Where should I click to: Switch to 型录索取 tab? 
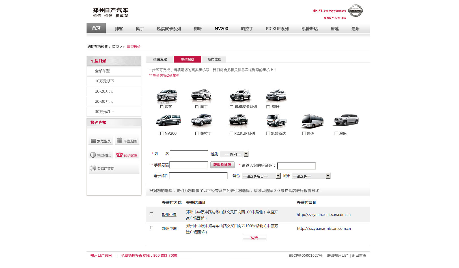160,59
